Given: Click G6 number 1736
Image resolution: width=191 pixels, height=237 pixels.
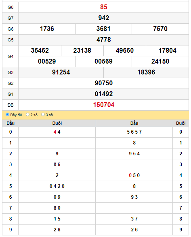Looking at the screenshot, I should (47, 29).
